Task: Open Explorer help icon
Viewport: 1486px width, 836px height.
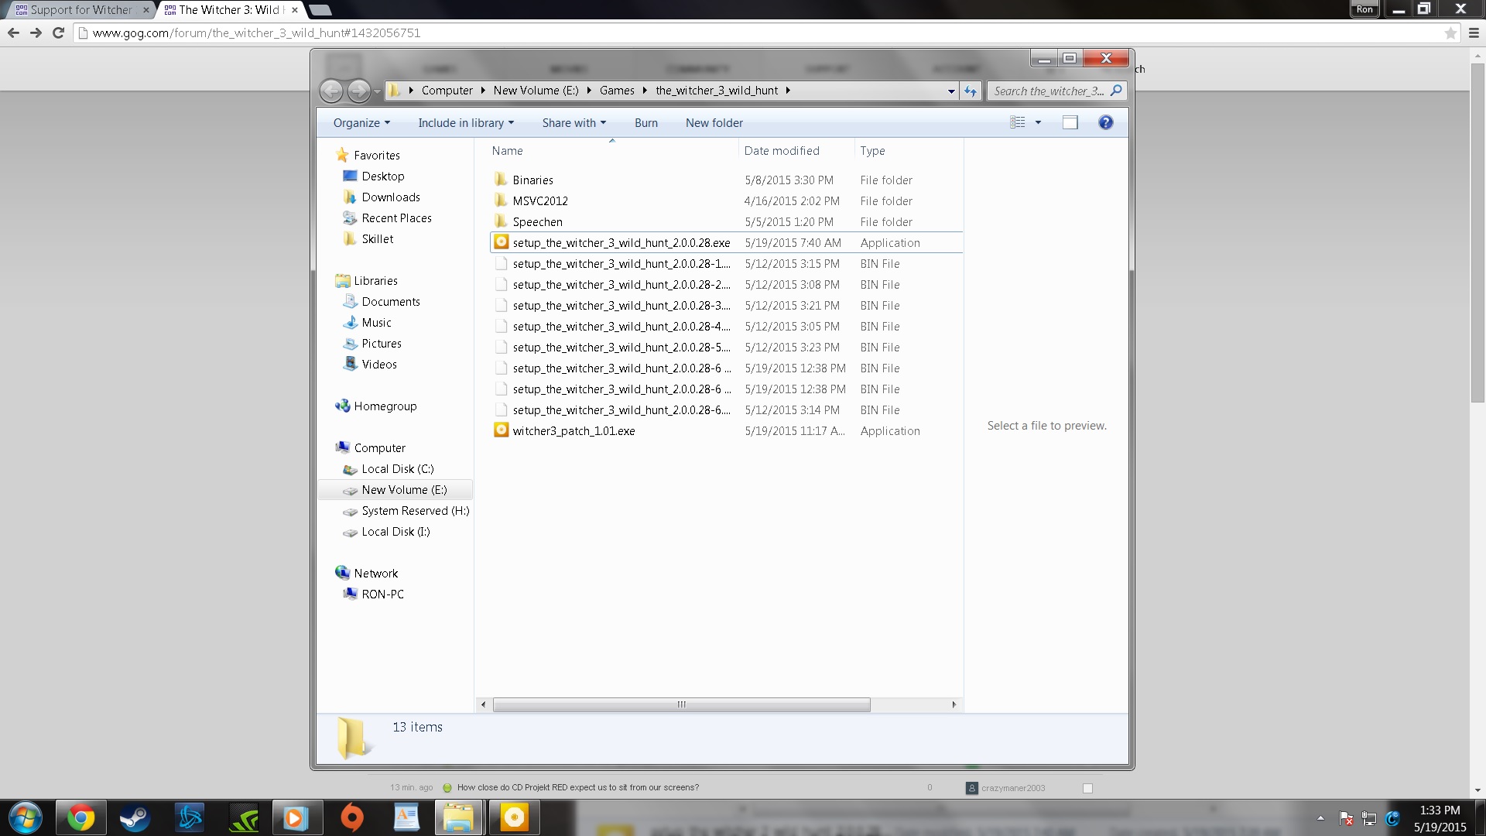Action: coord(1105,122)
